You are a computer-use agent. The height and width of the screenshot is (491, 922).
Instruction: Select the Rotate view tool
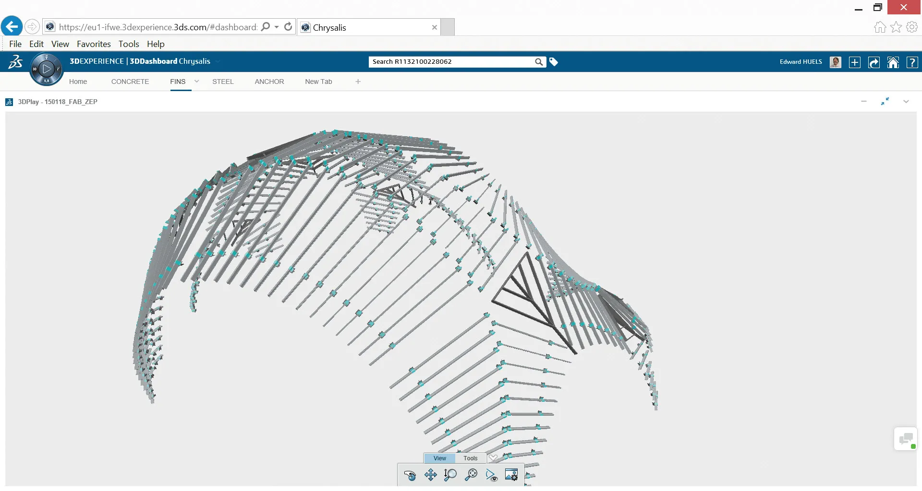point(410,475)
